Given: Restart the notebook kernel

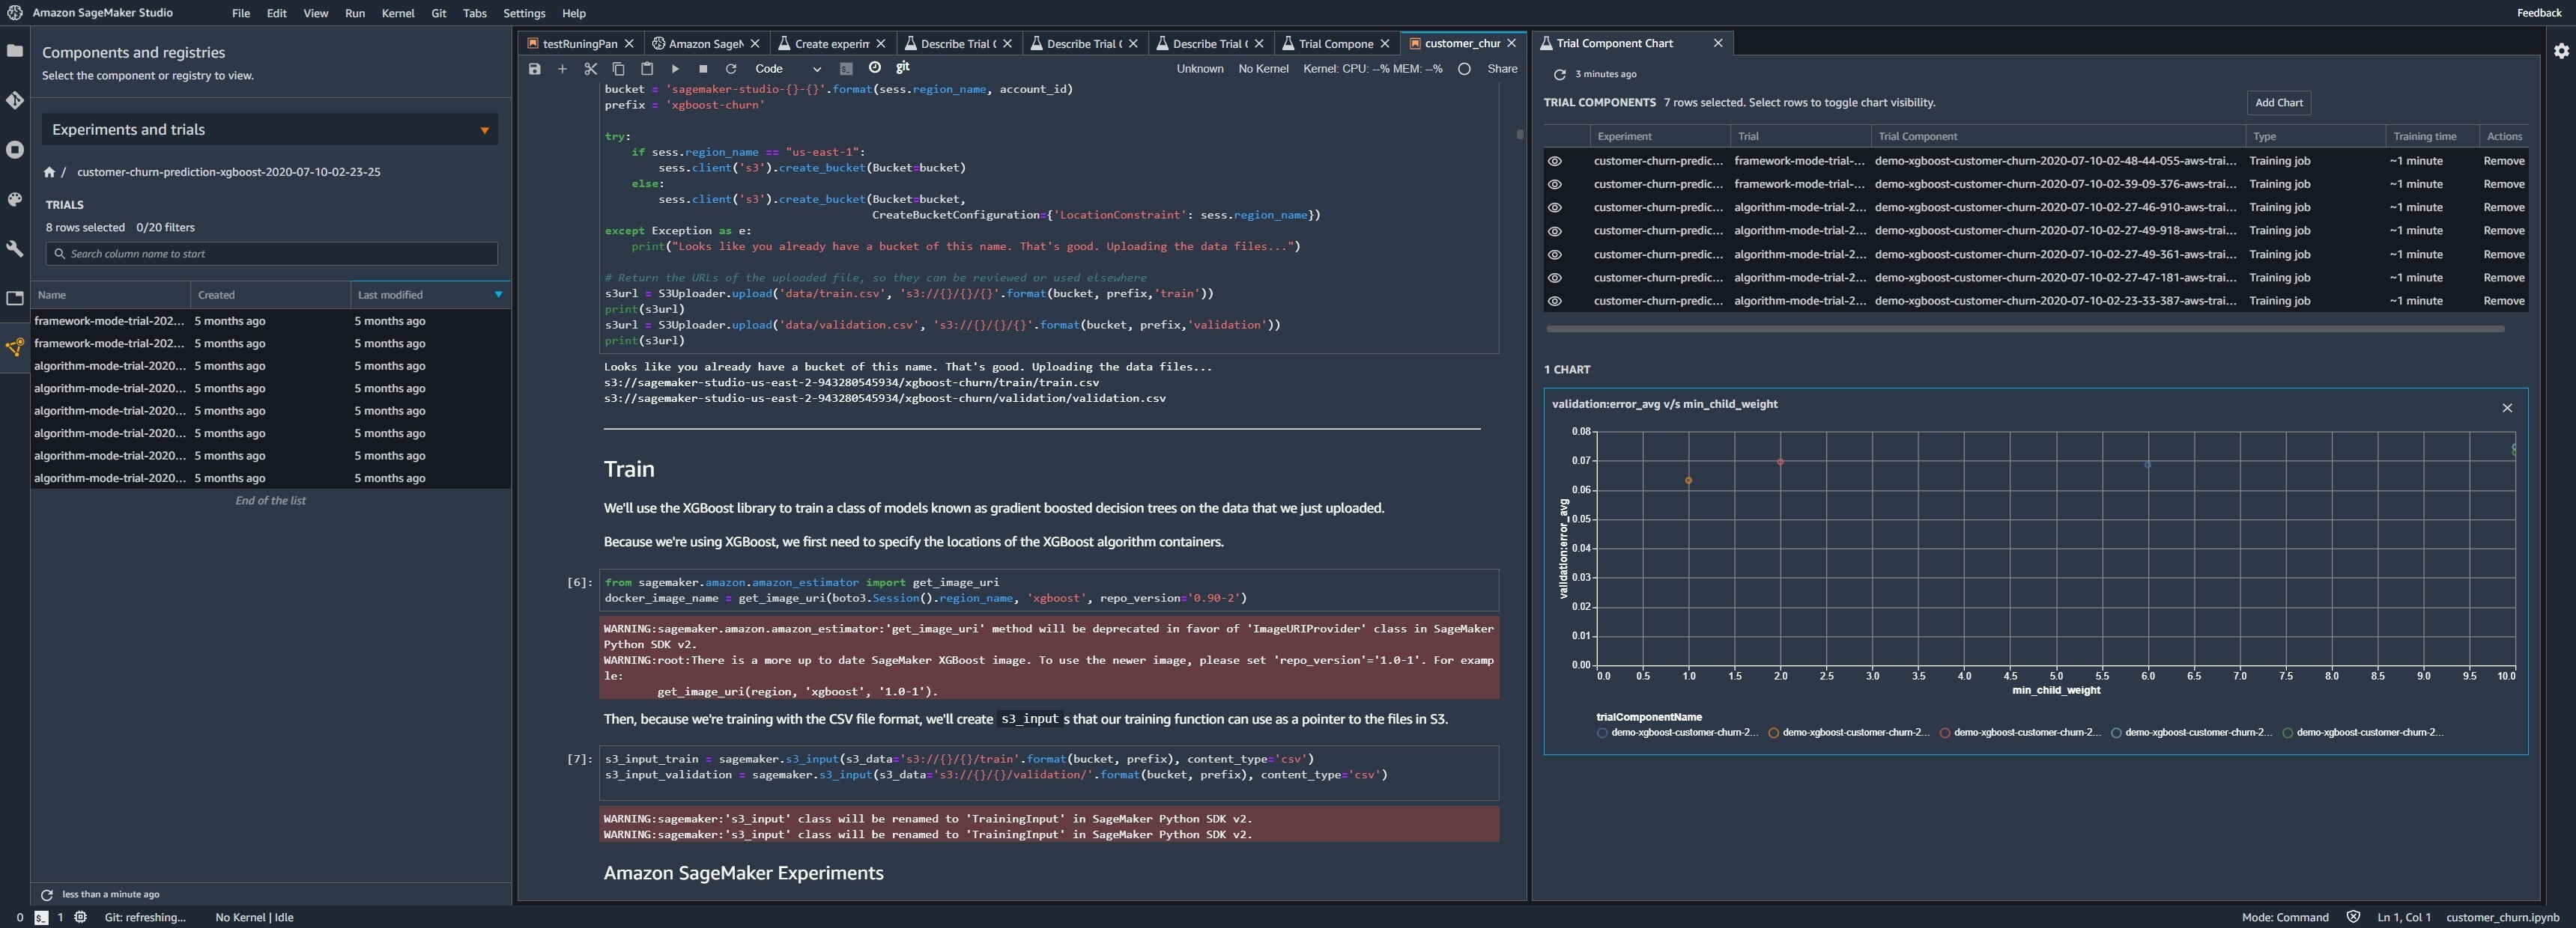Looking at the screenshot, I should 731,68.
